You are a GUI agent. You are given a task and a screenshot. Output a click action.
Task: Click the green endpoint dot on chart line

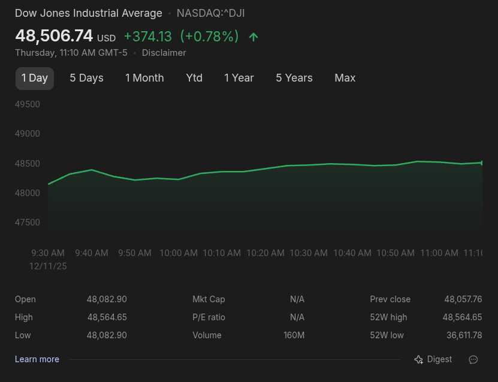(482, 163)
